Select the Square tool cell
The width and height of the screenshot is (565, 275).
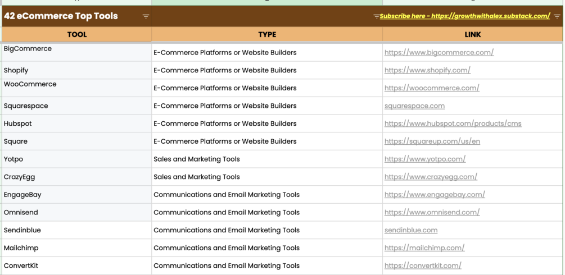[77, 141]
